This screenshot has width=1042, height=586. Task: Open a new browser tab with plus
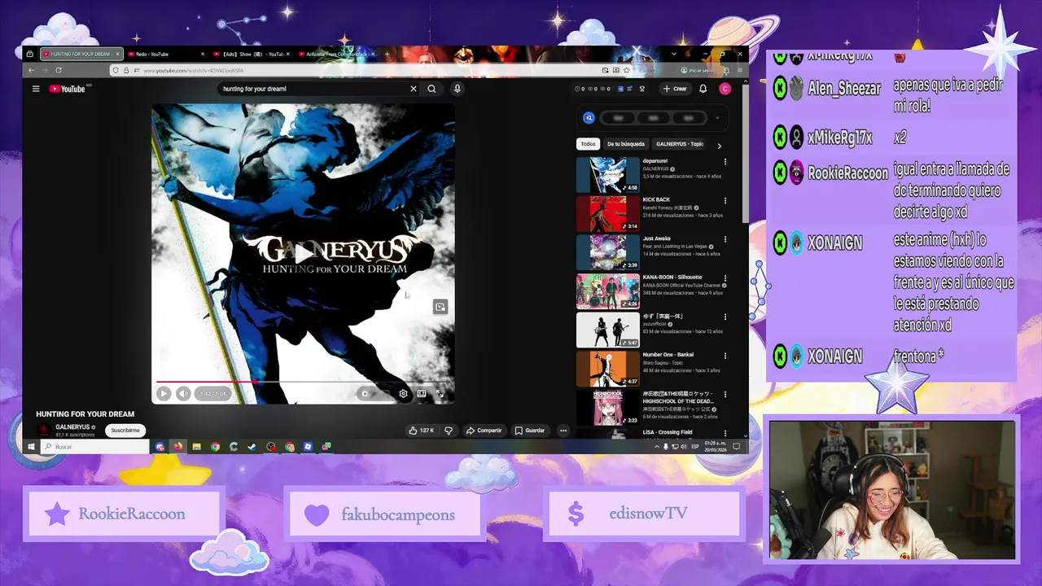(x=387, y=54)
